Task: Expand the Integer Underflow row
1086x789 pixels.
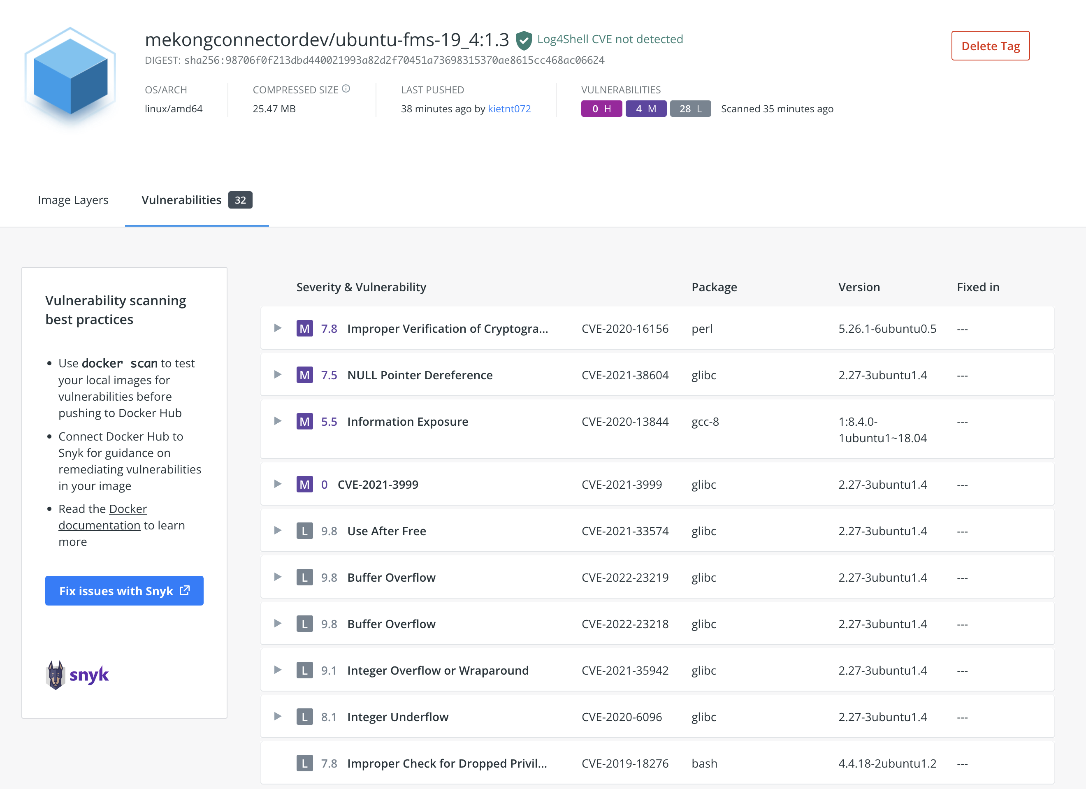Action: tap(277, 716)
